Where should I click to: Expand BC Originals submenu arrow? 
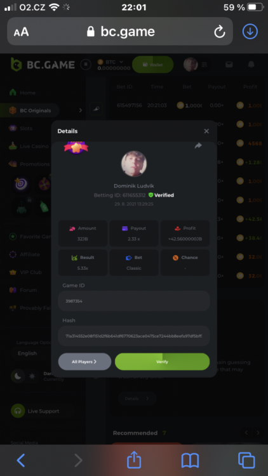point(81,110)
